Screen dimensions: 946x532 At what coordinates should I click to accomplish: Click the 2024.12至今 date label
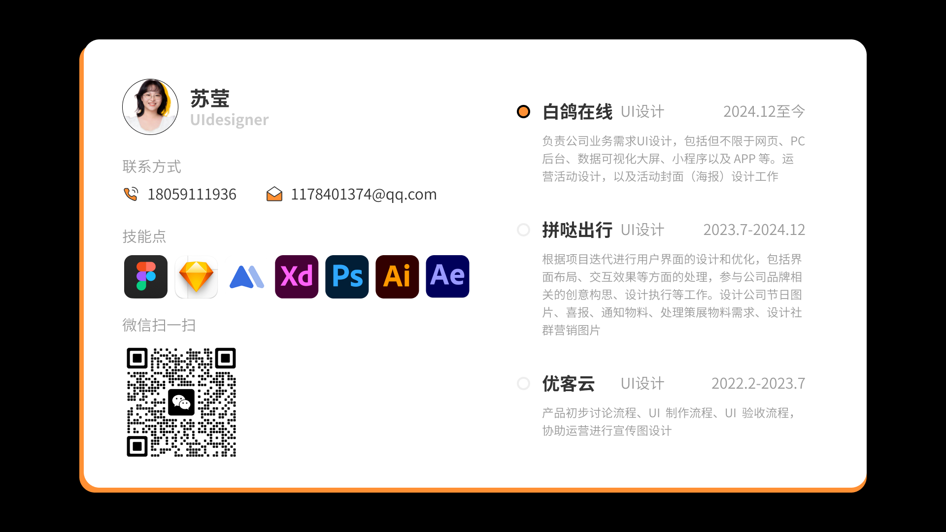click(x=764, y=112)
